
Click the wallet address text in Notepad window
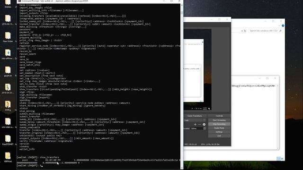tap(253, 86)
